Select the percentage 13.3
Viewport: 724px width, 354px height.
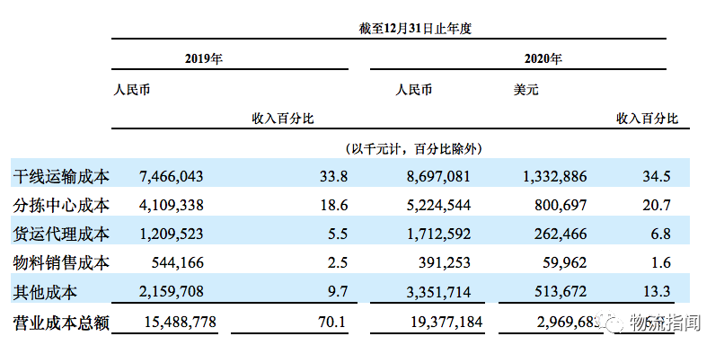click(x=656, y=292)
